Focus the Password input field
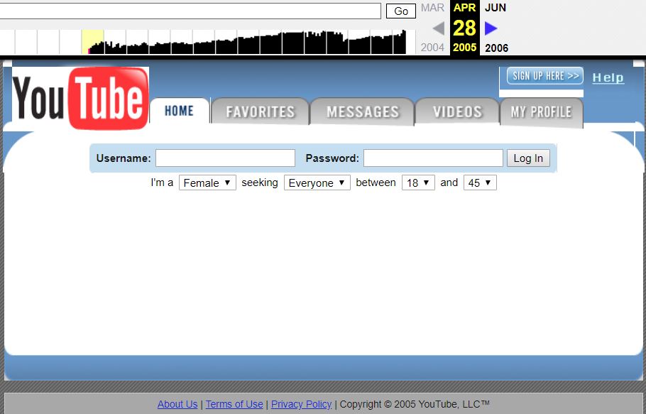The height and width of the screenshot is (414, 646). coord(433,158)
